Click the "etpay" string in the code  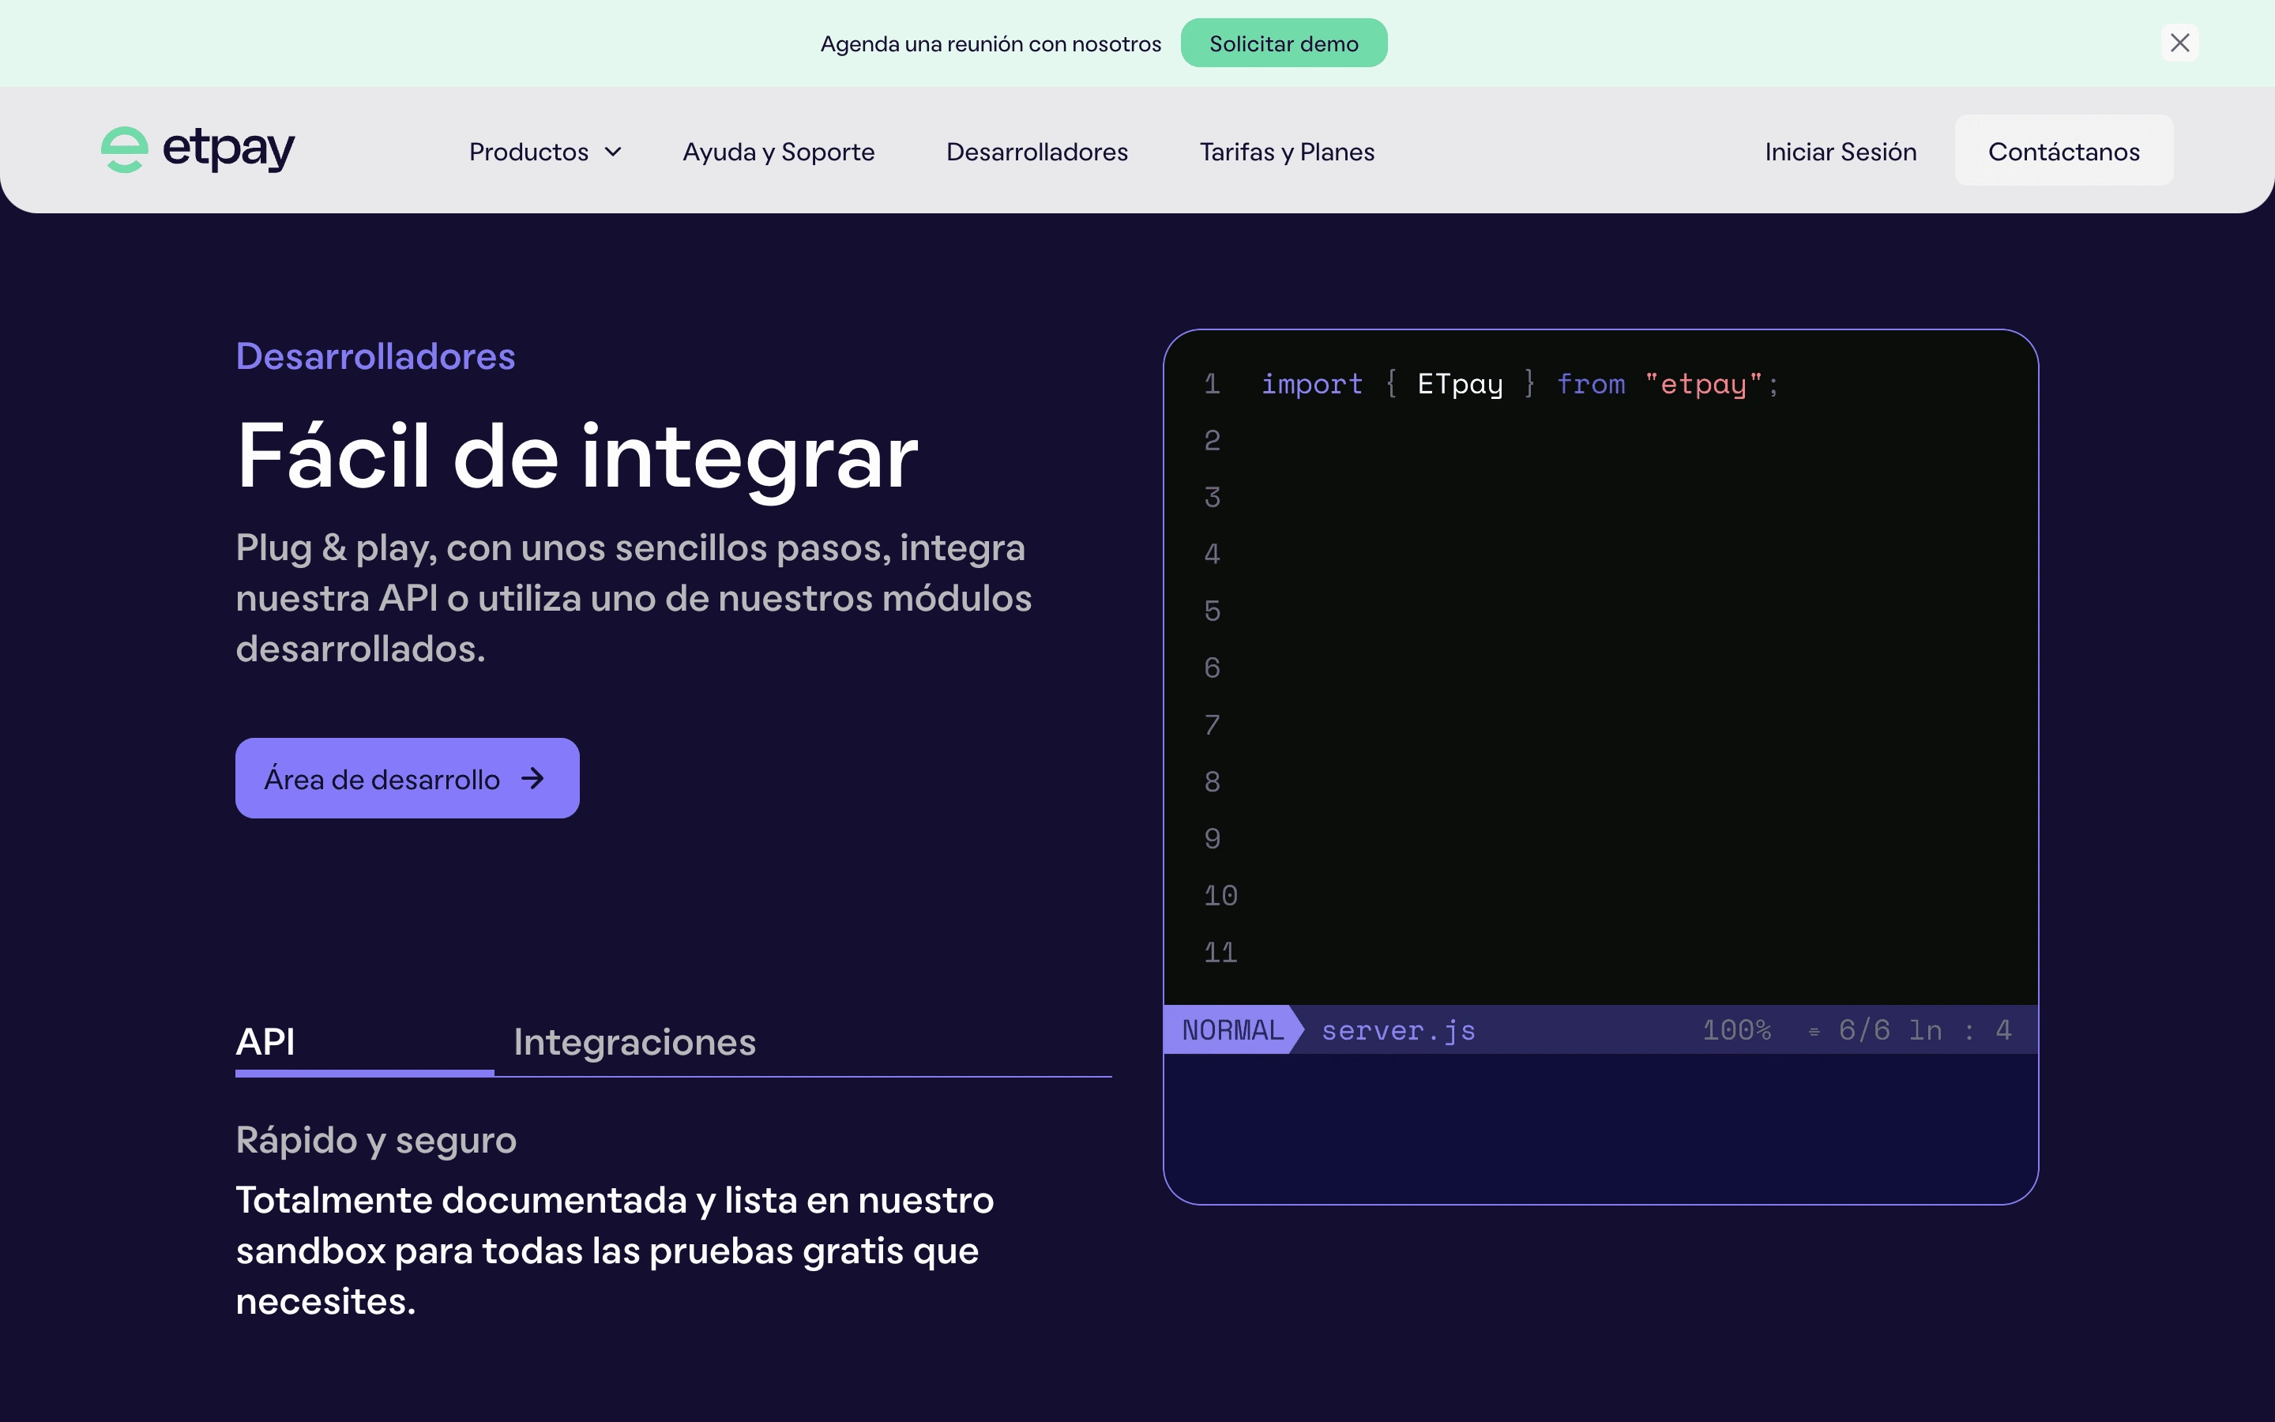coord(1702,384)
